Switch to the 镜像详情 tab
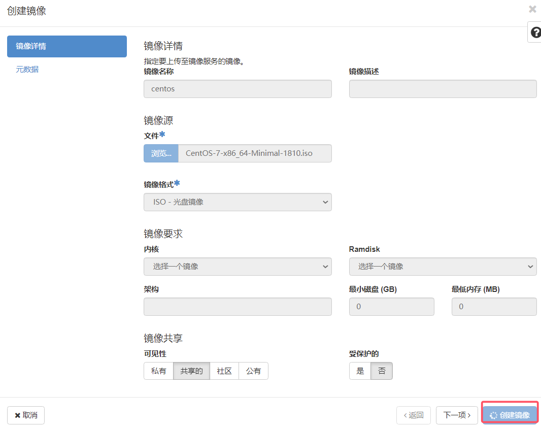The width and height of the screenshot is (541, 427). coord(67,46)
